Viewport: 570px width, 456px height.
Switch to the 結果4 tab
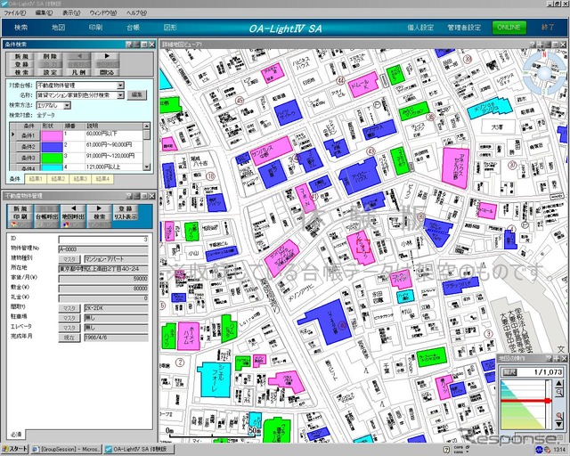pos(102,178)
